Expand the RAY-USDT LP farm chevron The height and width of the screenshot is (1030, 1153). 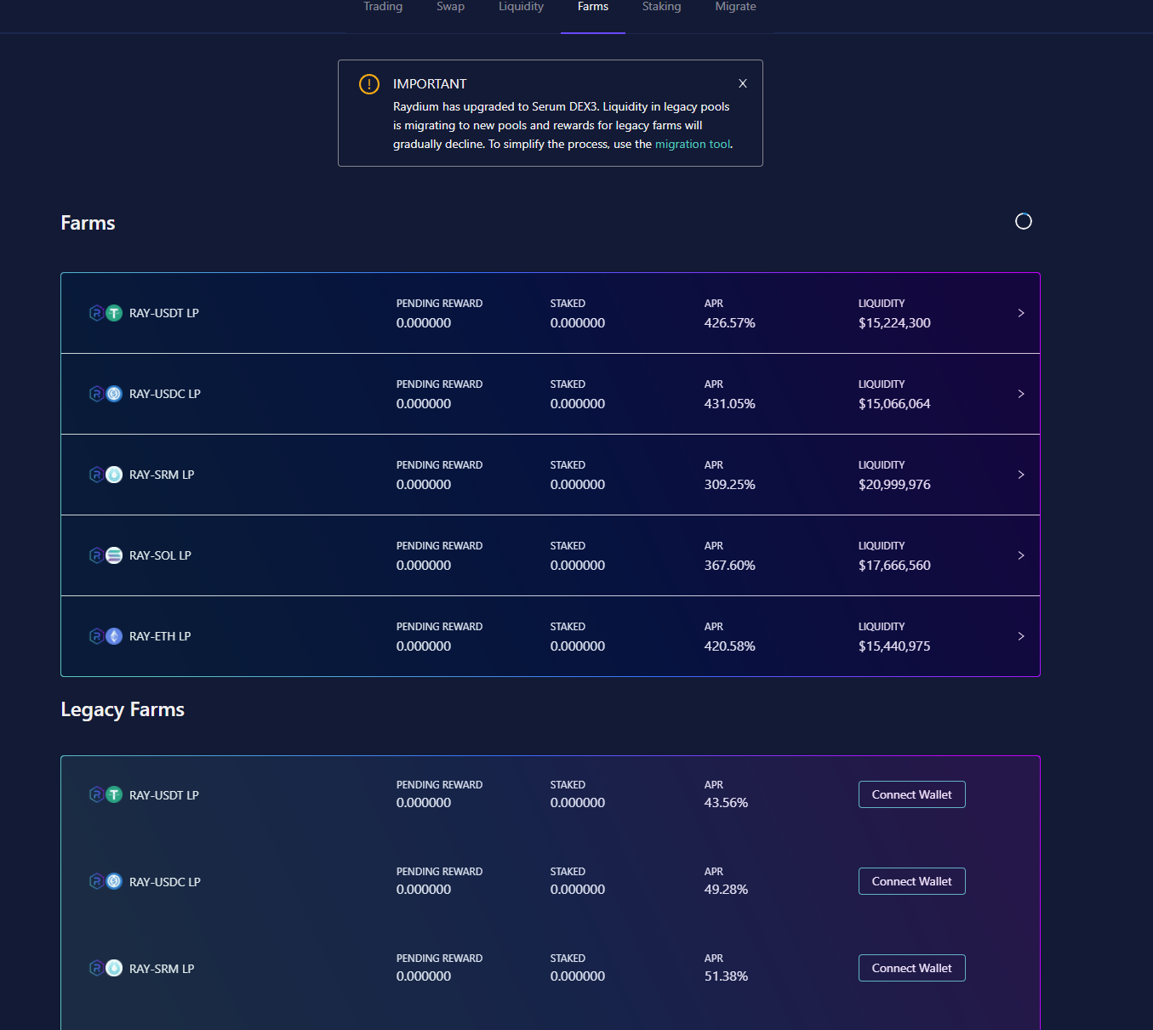[x=1021, y=313]
